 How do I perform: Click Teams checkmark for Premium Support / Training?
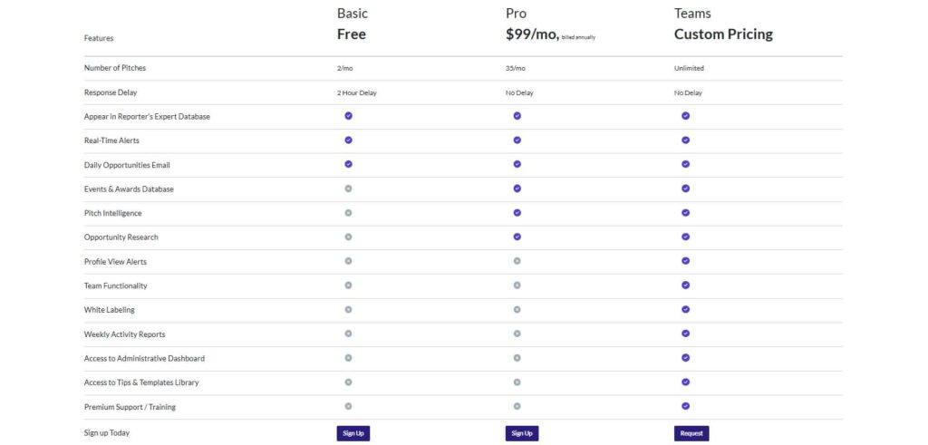[x=685, y=406]
